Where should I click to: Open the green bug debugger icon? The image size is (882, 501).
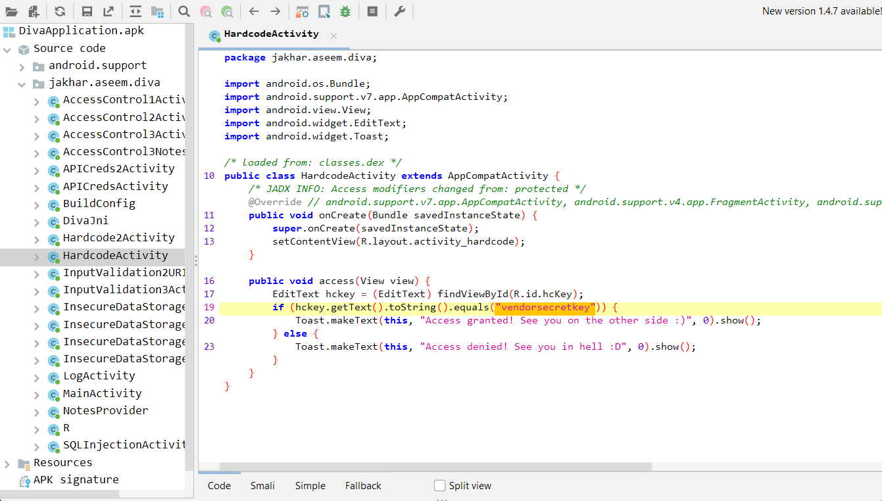pyautogui.click(x=345, y=11)
